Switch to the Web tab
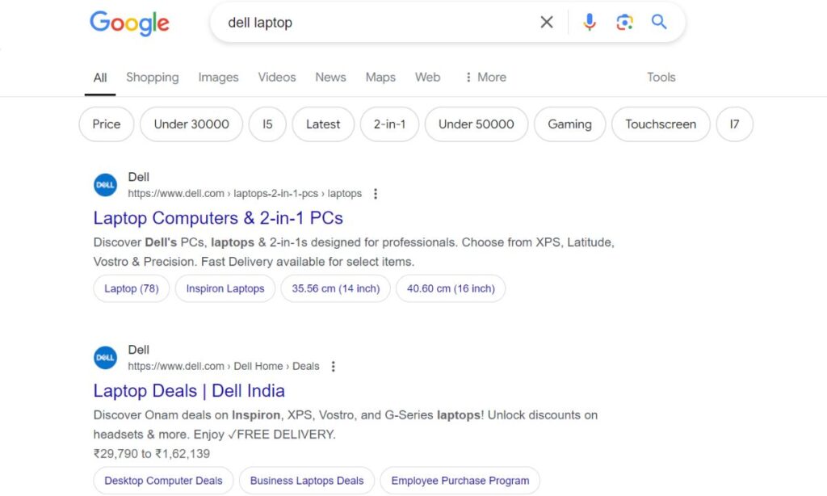The image size is (827, 496). pos(428,77)
